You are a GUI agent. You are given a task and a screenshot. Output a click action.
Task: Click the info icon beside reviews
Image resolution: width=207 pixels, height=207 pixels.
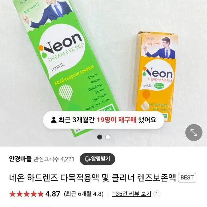click(x=157, y=194)
